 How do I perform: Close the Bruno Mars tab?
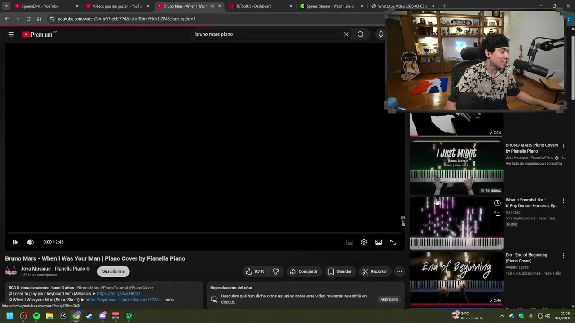[220, 6]
